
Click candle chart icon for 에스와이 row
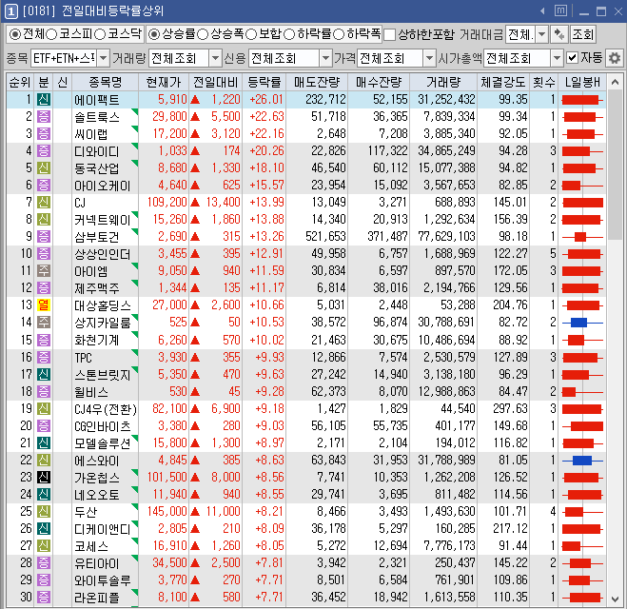pos(582,461)
